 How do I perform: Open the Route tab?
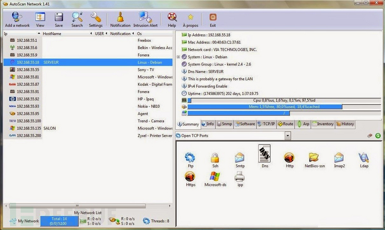coord(285,124)
